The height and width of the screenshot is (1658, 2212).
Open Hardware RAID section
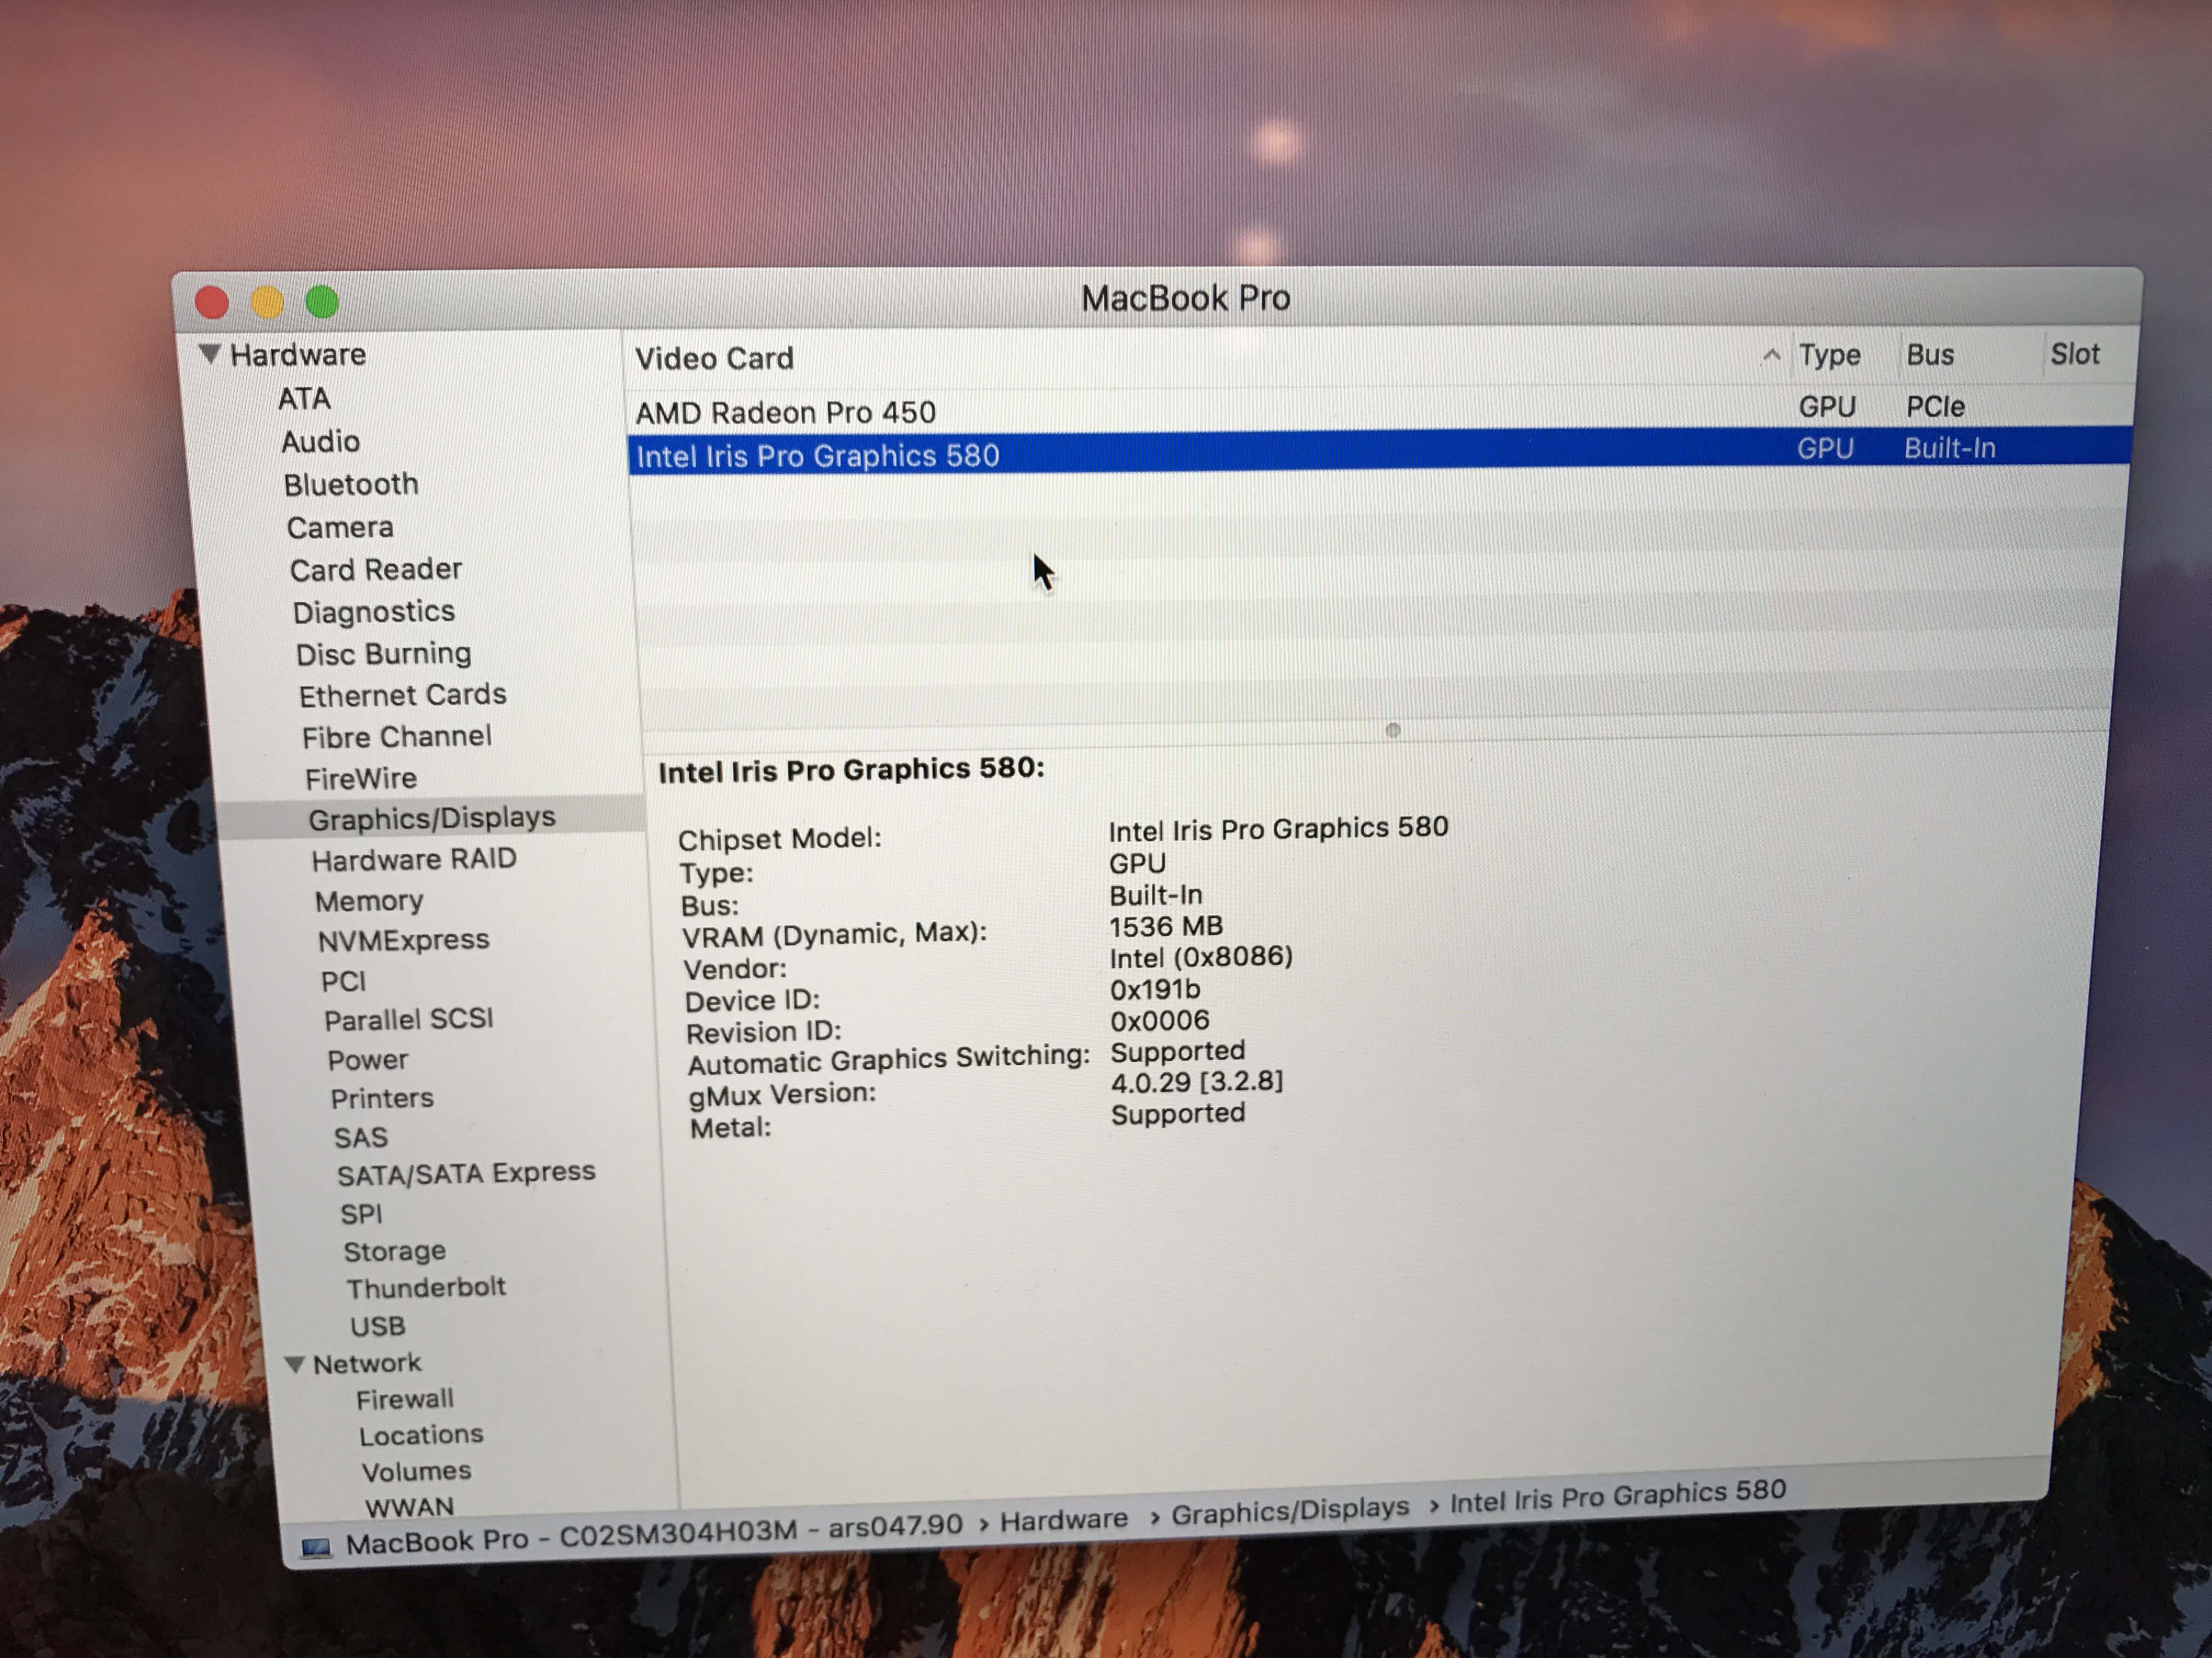tap(414, 860)
